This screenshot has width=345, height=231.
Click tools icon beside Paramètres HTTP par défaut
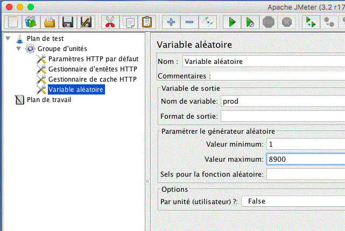point(41,59)
